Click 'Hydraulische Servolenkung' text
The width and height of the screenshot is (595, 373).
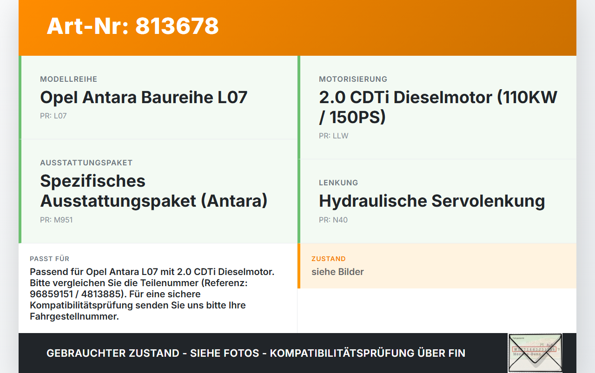click(x=432, y=201)
